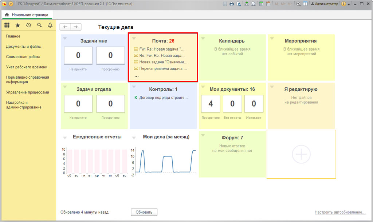Open notifications bell icon
The image size is (373, 222).
pos(50,25)
